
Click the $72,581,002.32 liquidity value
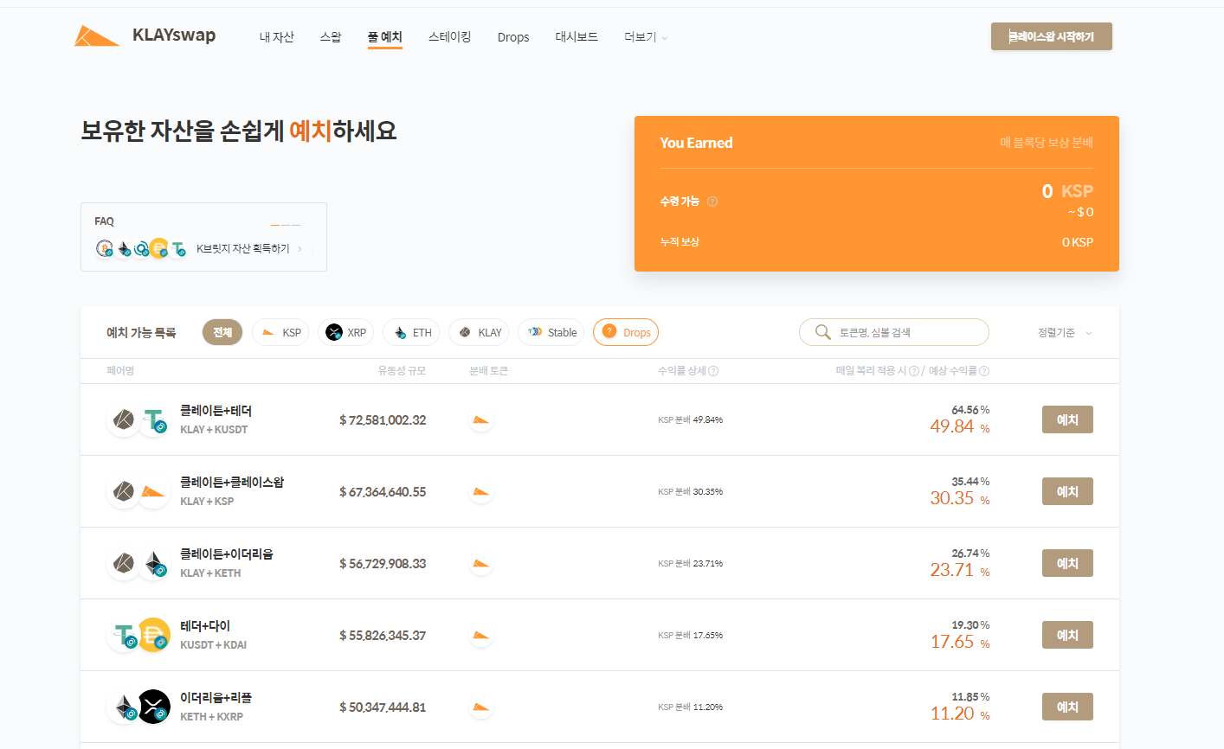pyautogui.click(x=383, y=420)
